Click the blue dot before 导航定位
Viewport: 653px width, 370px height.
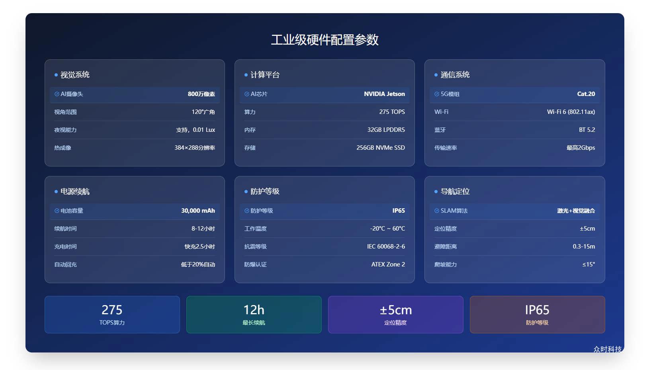[x=436, y=192]
